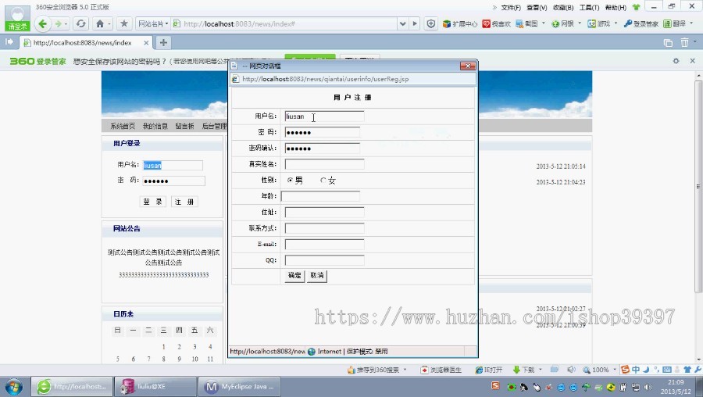Click the 真实姓名 input field
Screen dimensions: 703x397
(325, 164)
